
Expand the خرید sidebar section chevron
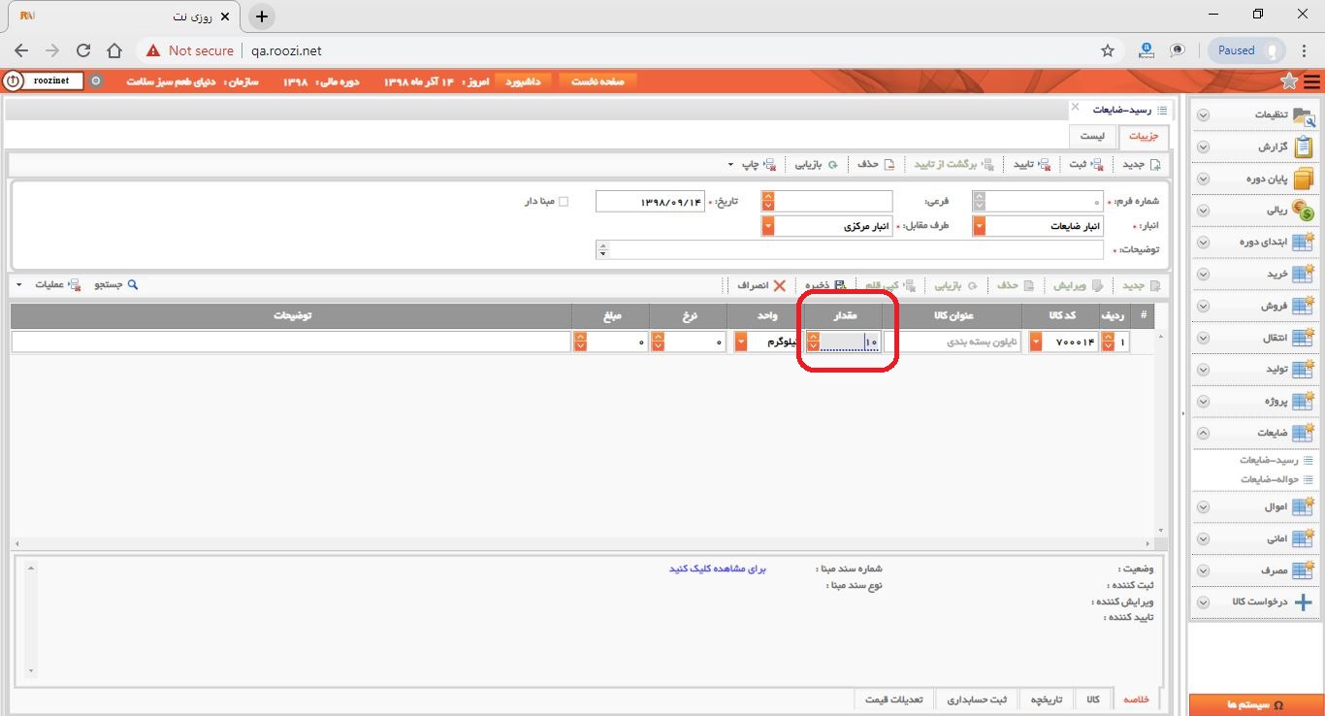pyautogui.click(x=1203, y=275)
